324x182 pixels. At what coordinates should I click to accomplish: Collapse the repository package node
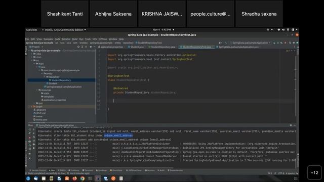click(45, 77)
